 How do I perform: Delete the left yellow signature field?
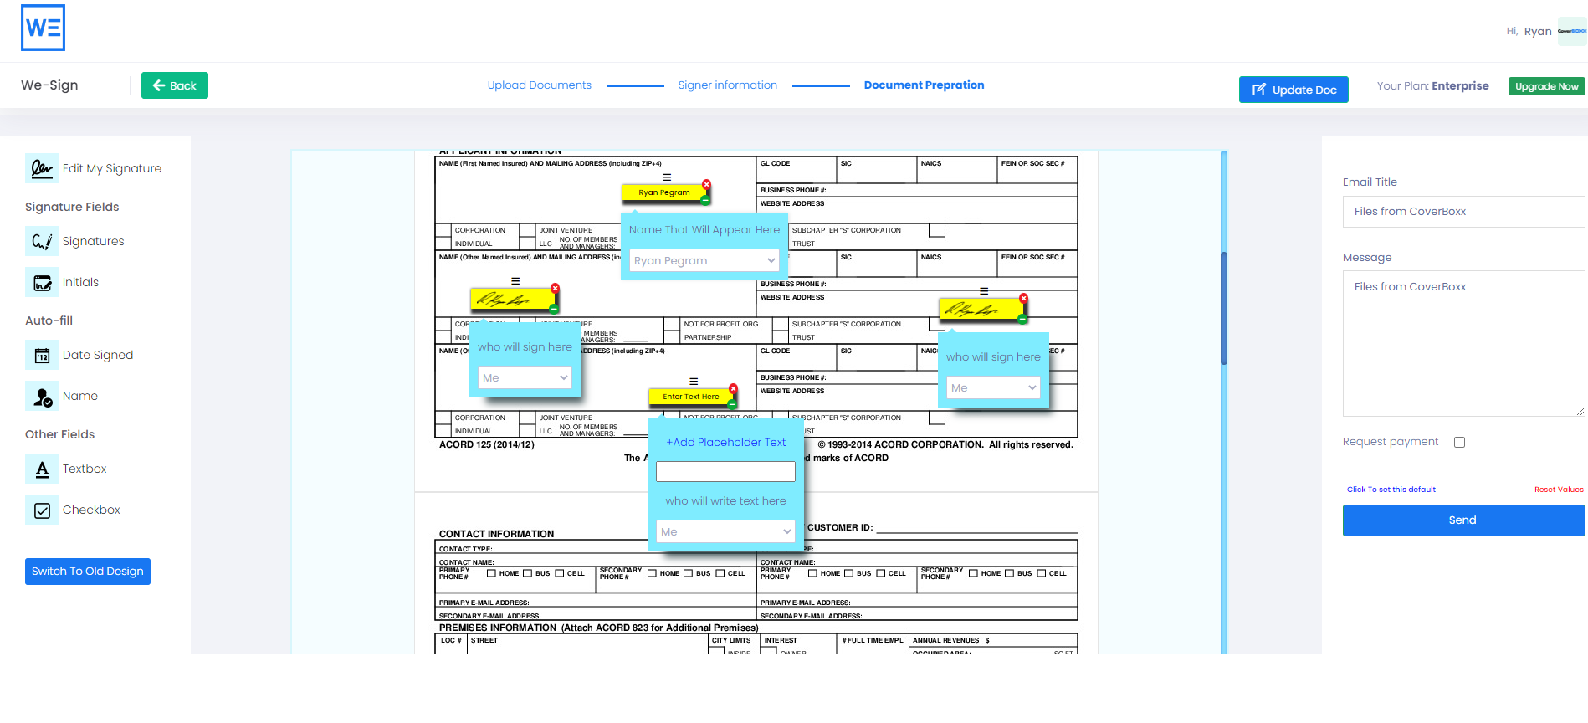pos(556,288)
